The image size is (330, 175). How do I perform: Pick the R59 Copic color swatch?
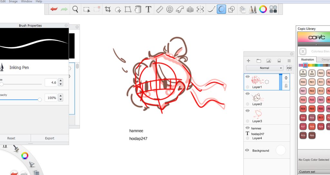[303, 135]
